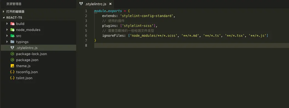The image size is (289, 108).
Task: Open tsconfig.json file
Action: pos(27,72)
